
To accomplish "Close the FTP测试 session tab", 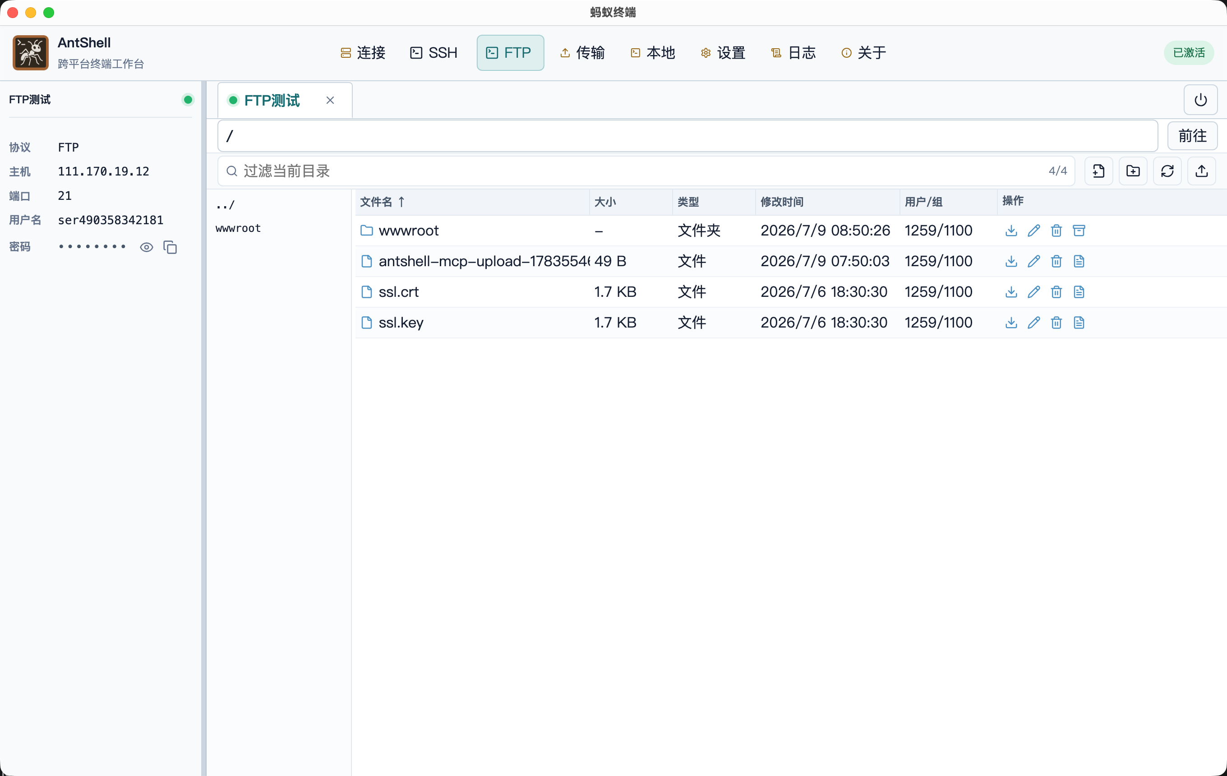I will click(x=330, y=100).
